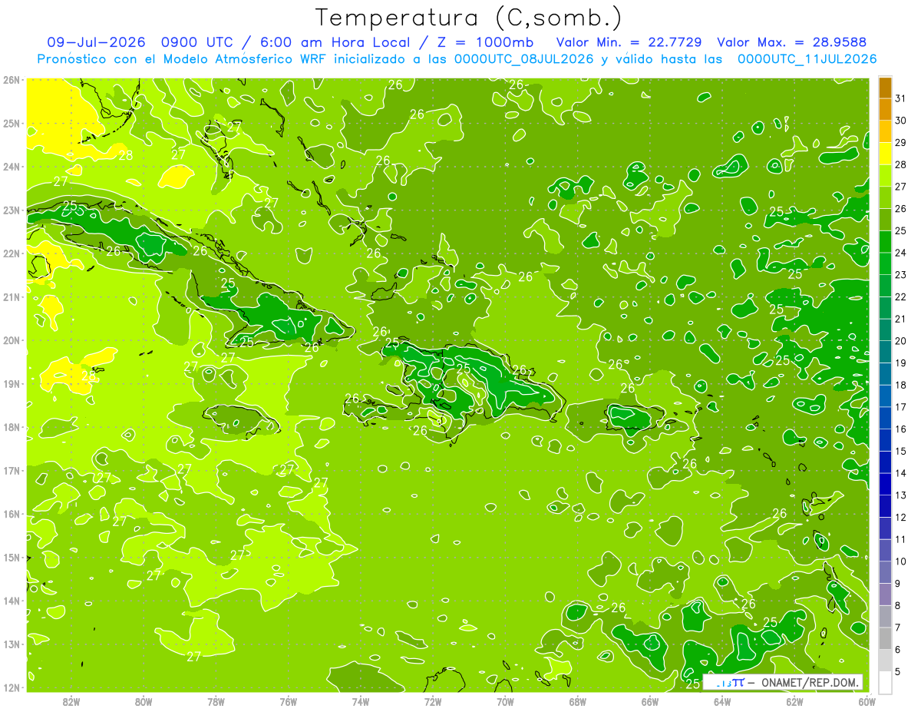Click the '22N' latitude axis label
921x712 pixels.
(11, 253)
